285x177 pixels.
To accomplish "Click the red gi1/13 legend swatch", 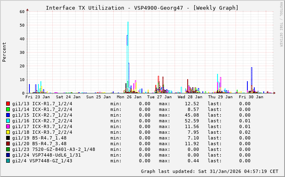I will pyautogui.click(x=8, y=104).
